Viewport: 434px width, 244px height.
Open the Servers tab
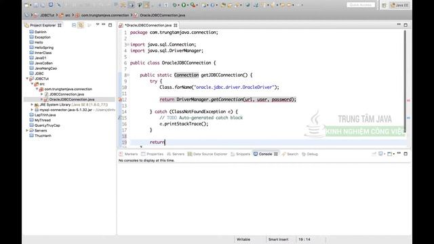coord(176,154)
